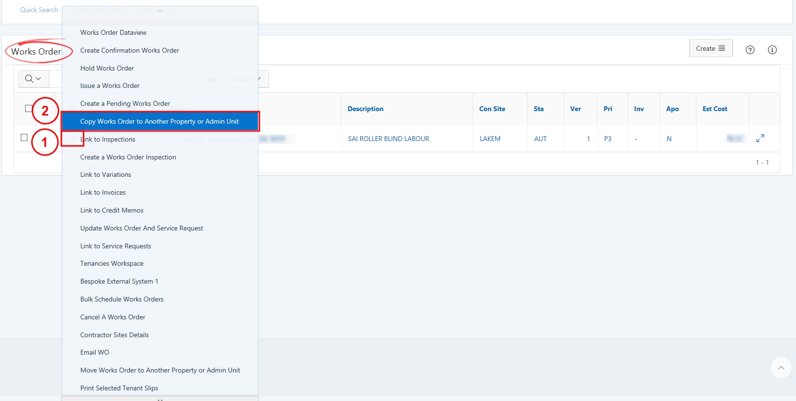Select Move Works Order to Another Property

click(160, 370)
